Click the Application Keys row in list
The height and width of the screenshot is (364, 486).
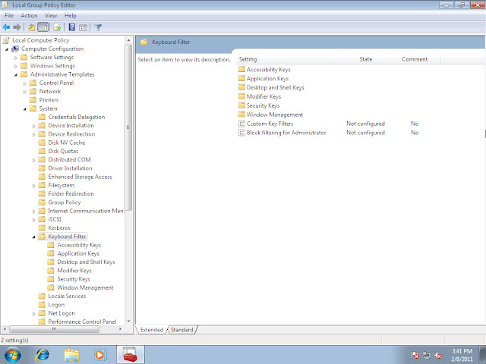click(264, 79)
